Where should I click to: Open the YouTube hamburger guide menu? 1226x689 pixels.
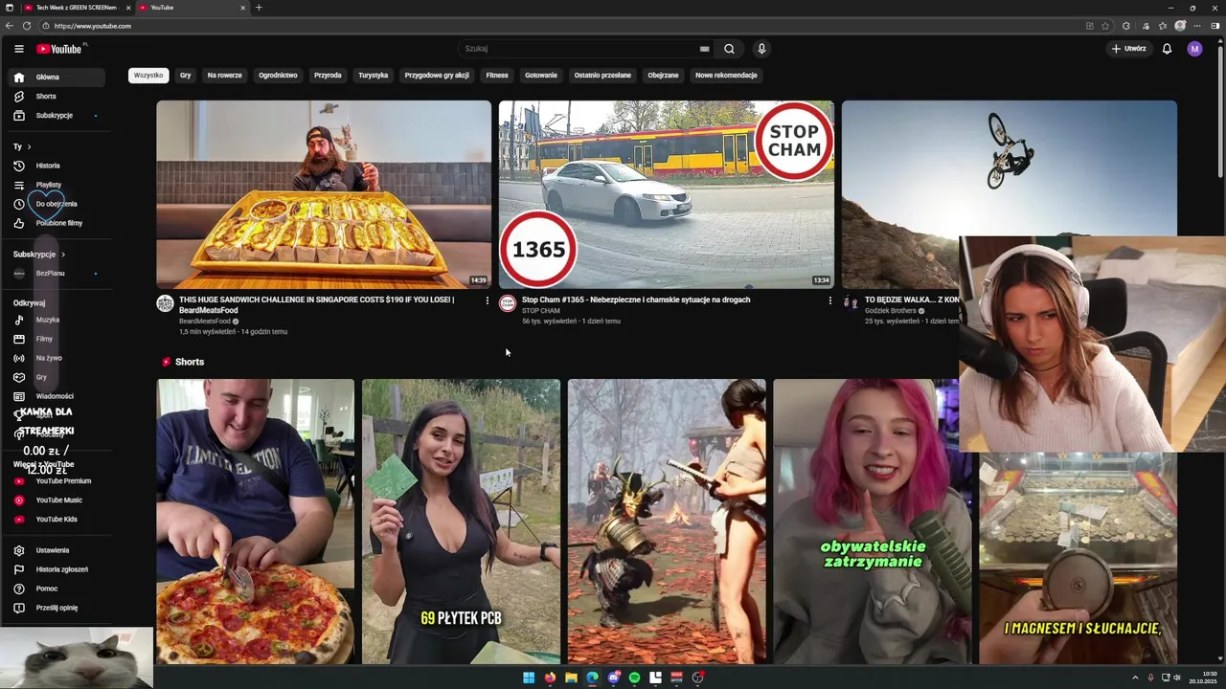click(18, 49)
